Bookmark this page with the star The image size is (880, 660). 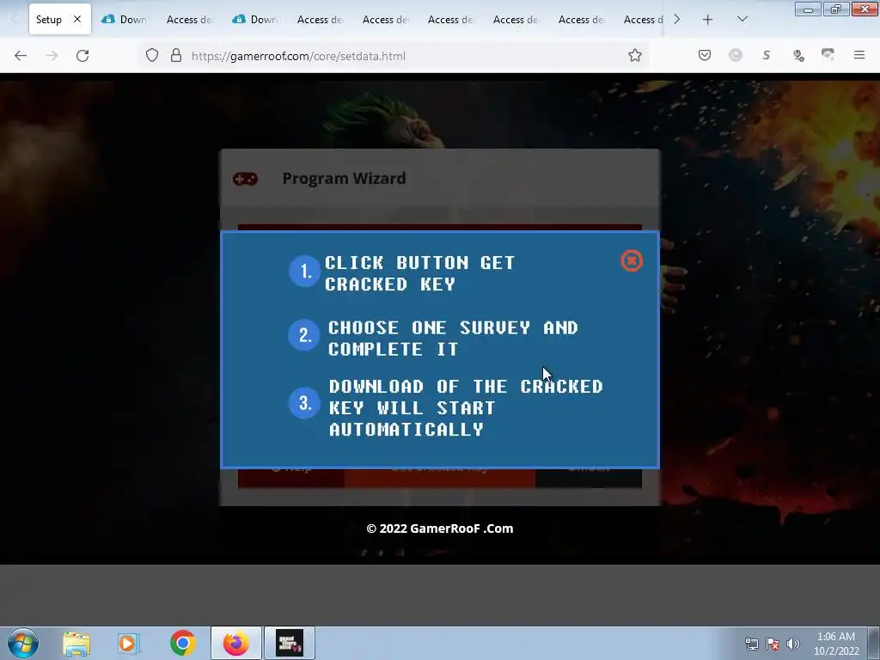coord(635,55)
